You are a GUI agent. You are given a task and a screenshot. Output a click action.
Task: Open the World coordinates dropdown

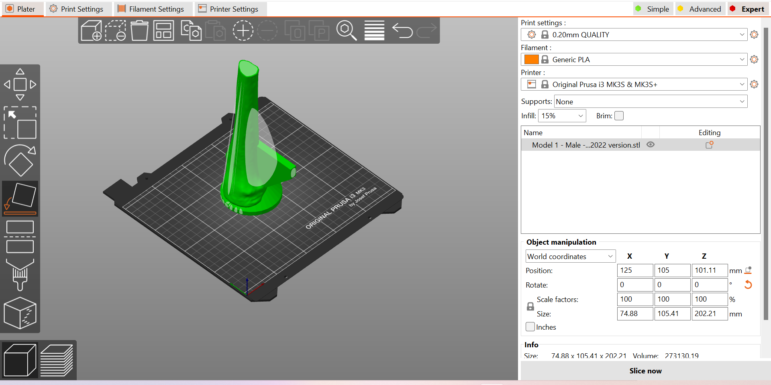tap(570, 256)
